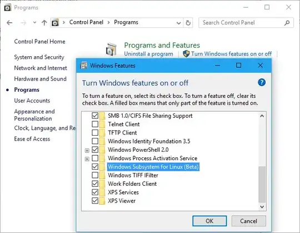Screen dimensions: 300x233
Task: Click the Windows Features title bar icon
Action: [x=83, y=66]
